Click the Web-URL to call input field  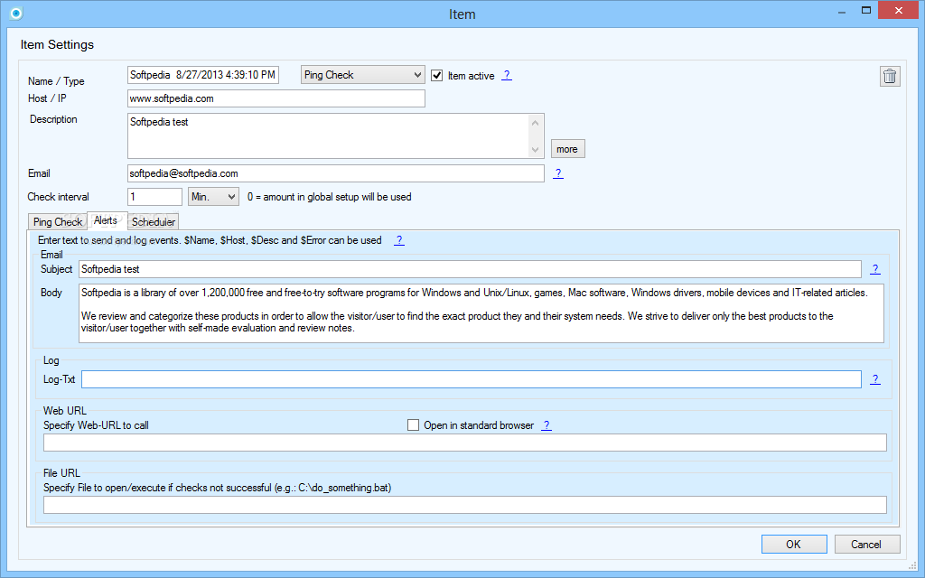pyautogui.click(x=465, y=443)
